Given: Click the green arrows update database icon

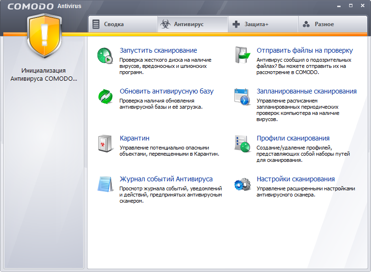Looking at the screenshot, I should pos(105,96).
